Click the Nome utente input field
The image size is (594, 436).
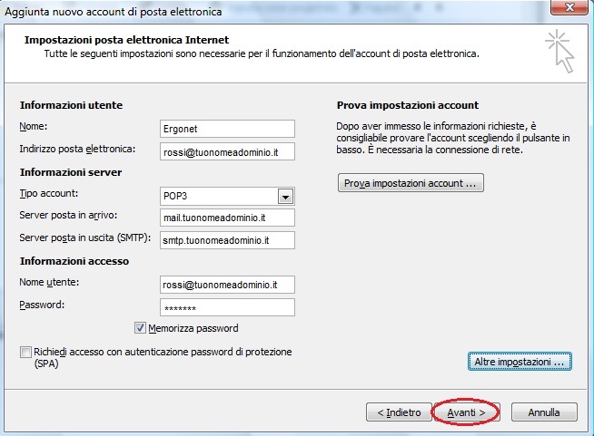pyautogui.click(x=226, y=285)
